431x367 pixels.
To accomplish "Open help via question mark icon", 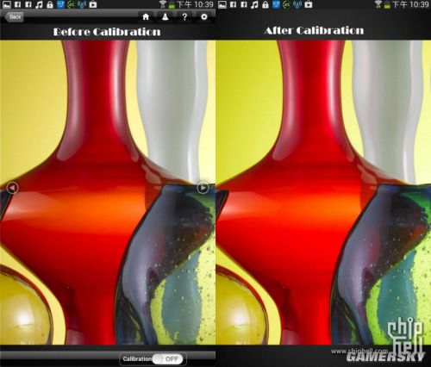I will [184, 17].
